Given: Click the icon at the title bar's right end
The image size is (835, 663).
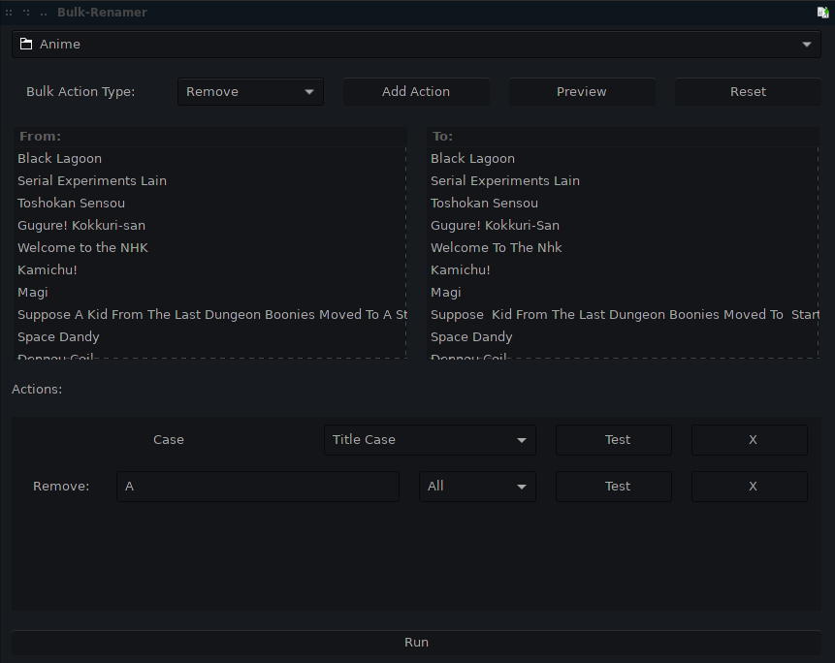Looking at the screenshot, I should 822,13.
